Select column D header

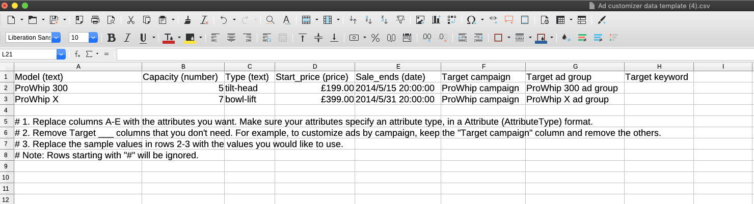click(x=315, y=67)
